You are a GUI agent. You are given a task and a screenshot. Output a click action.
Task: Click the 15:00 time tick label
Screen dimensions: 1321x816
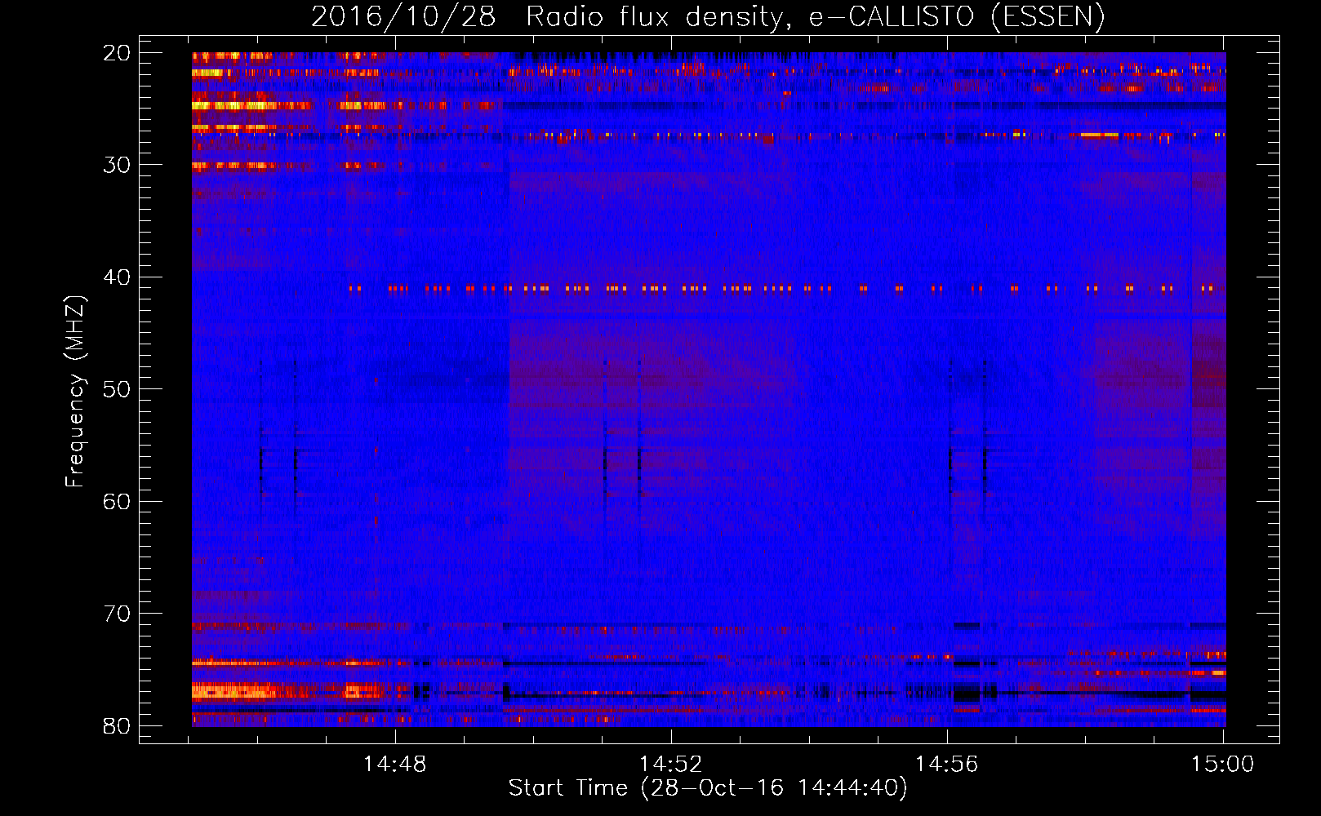[x=1222, y=765]
